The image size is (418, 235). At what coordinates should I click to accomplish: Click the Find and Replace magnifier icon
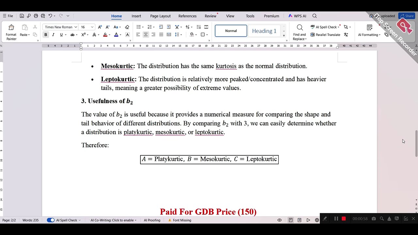point(300,27)
